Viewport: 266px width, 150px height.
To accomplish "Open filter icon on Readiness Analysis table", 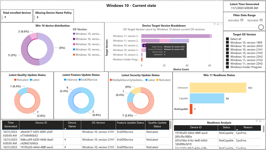I will coord(257,121).
